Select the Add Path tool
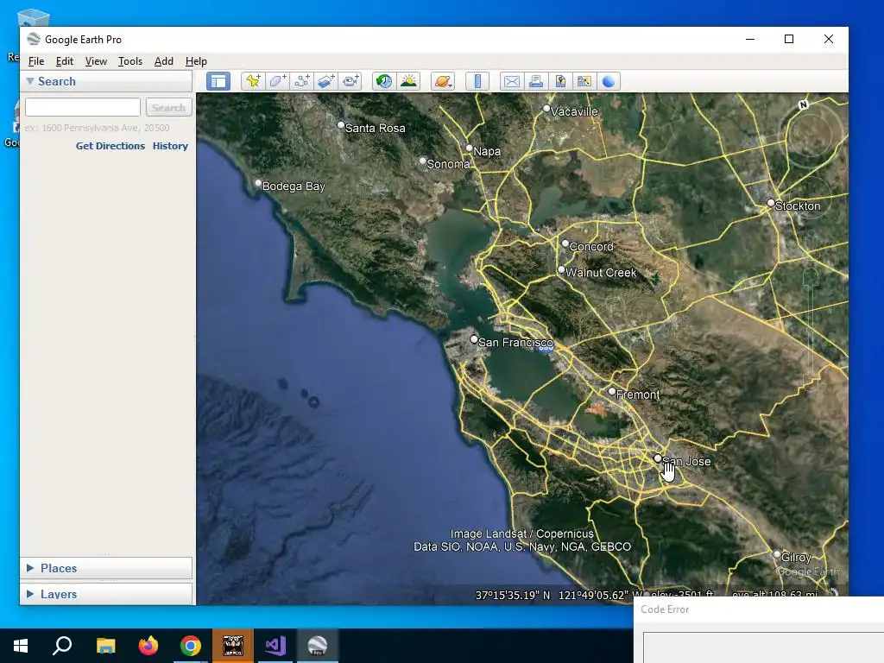The image size is (884, 663). (x=301, y=81)
